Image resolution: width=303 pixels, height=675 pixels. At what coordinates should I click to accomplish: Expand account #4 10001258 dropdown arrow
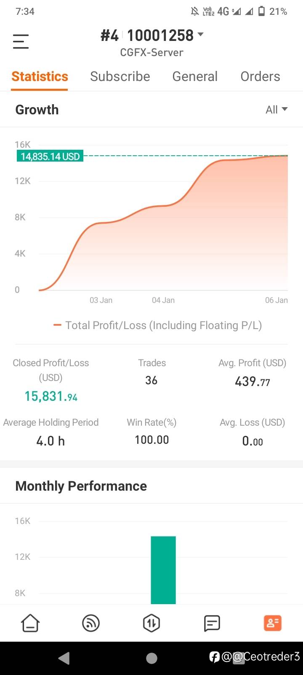tap(200, 34)
